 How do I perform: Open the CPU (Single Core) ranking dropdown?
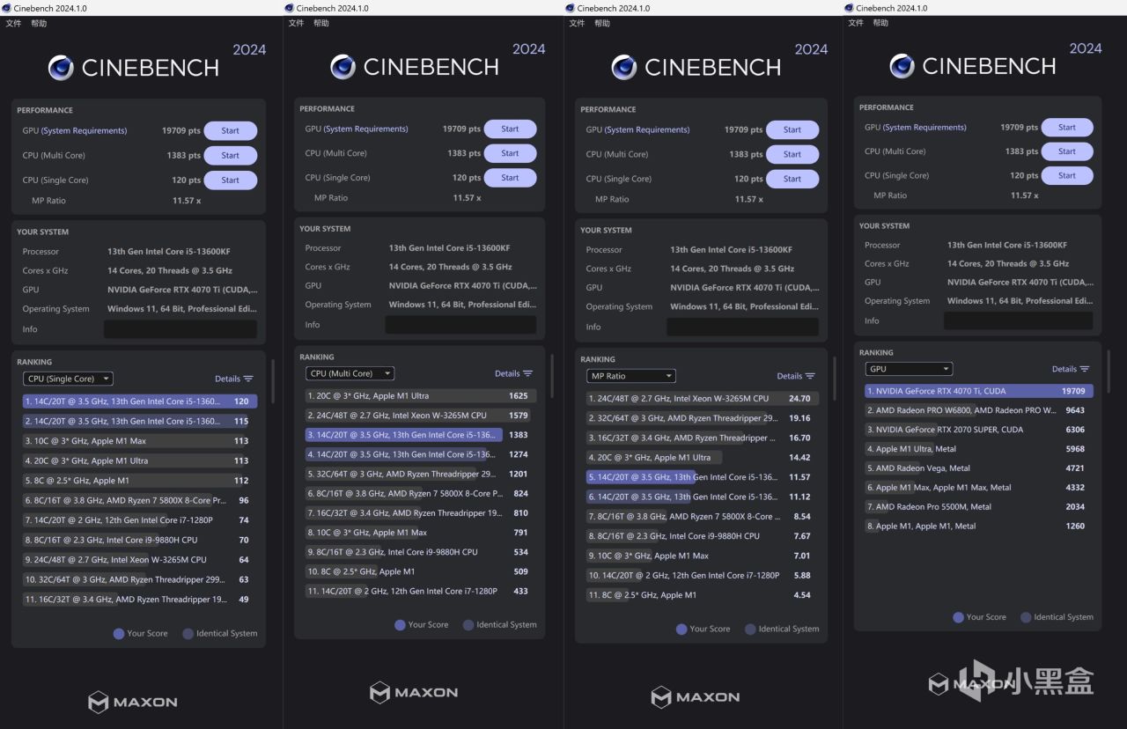(68, 379)
